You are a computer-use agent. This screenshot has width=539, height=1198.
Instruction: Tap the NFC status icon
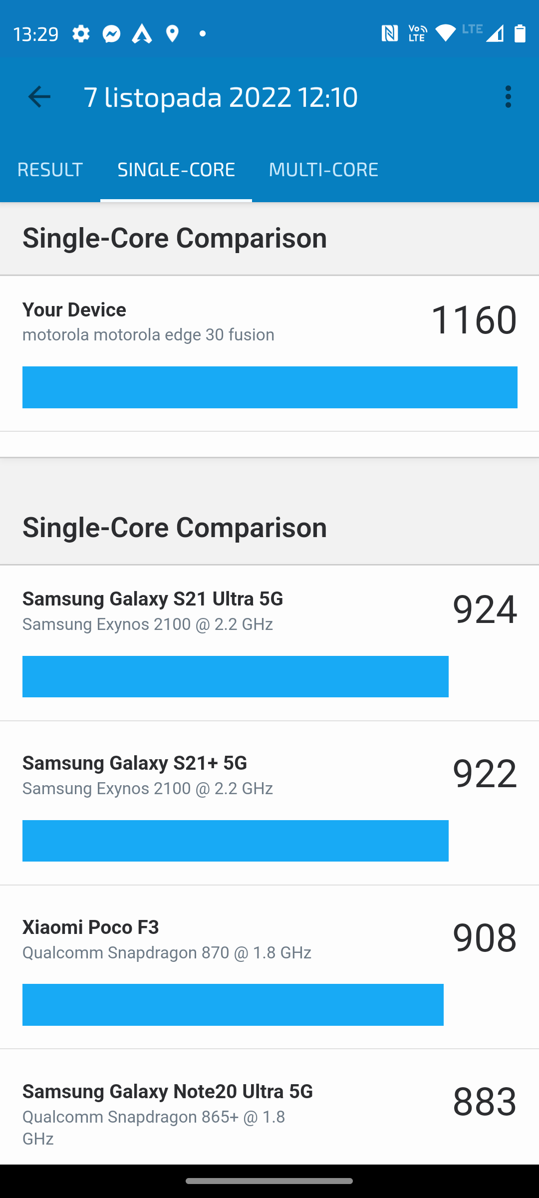tap(390, 34)
